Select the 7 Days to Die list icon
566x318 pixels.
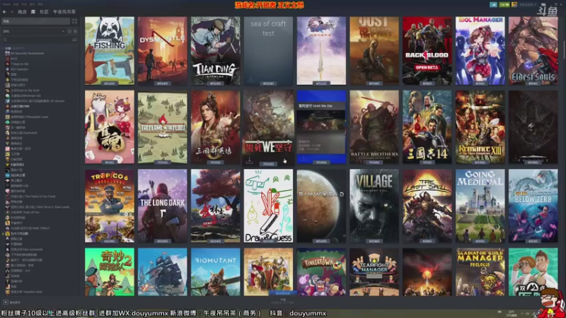click(7, 64)
